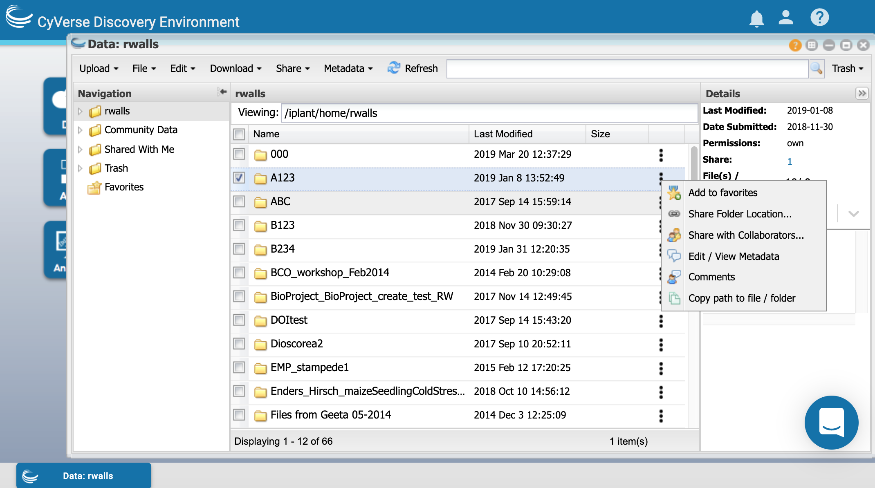The image size is (875, 488).
Task: Open the Trash dropdown in toolbar
Action: tap(848, 68)
